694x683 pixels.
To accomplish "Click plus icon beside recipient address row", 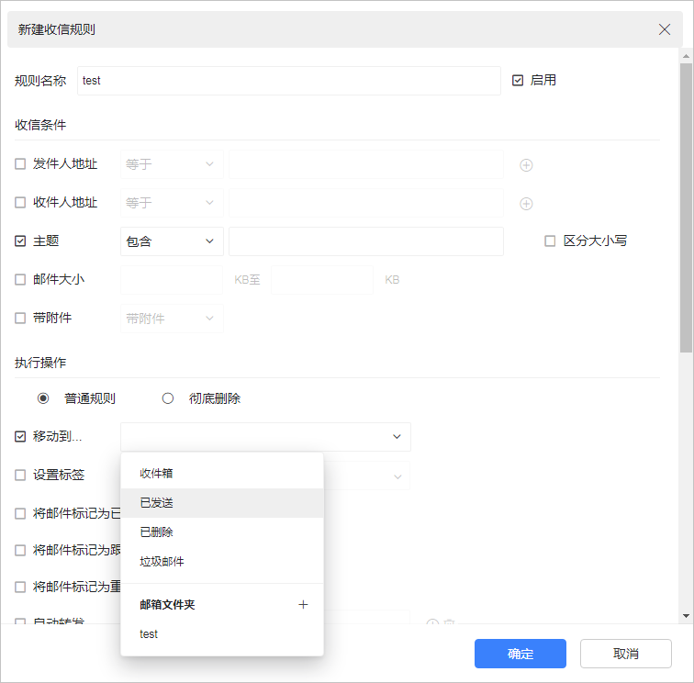I will 526,203.
